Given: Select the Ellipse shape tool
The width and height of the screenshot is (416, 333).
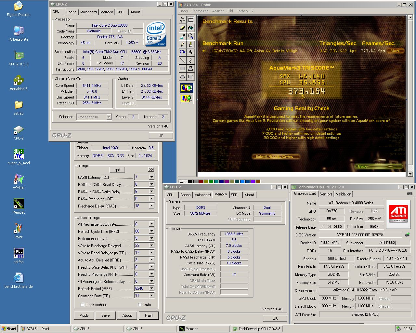Looking at the screenshot, I should 183,77.
